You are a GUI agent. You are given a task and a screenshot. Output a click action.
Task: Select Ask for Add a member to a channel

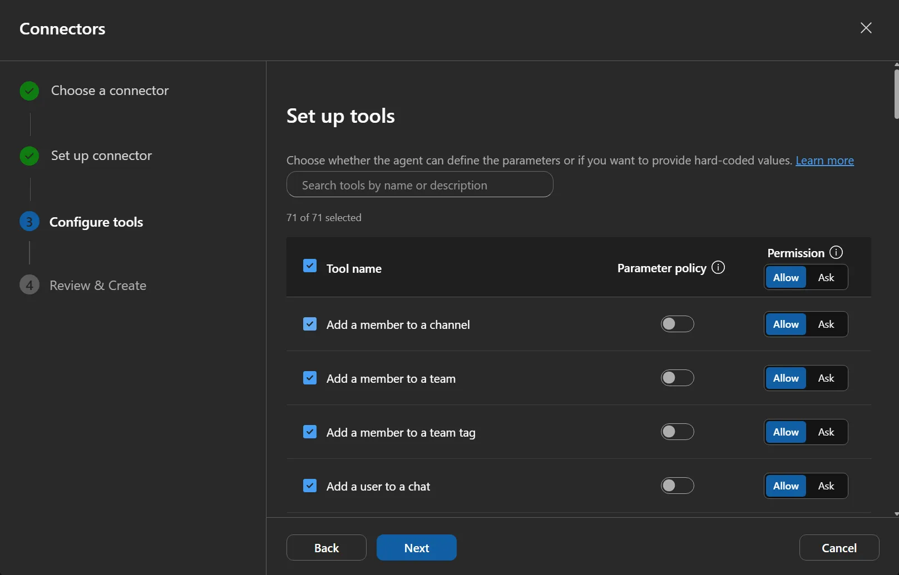pyautogui.click(x=826, y=324)
